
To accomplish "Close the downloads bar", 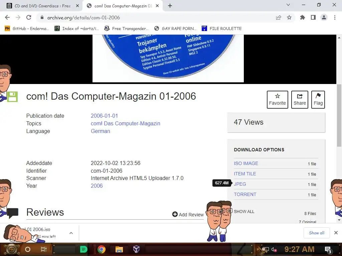I will pyautogui.click(x=336, y=233).
